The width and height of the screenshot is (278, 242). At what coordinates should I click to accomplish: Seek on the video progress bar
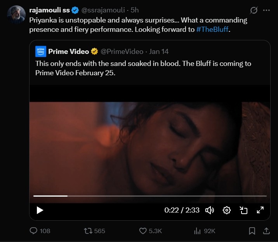pos(150,196)
